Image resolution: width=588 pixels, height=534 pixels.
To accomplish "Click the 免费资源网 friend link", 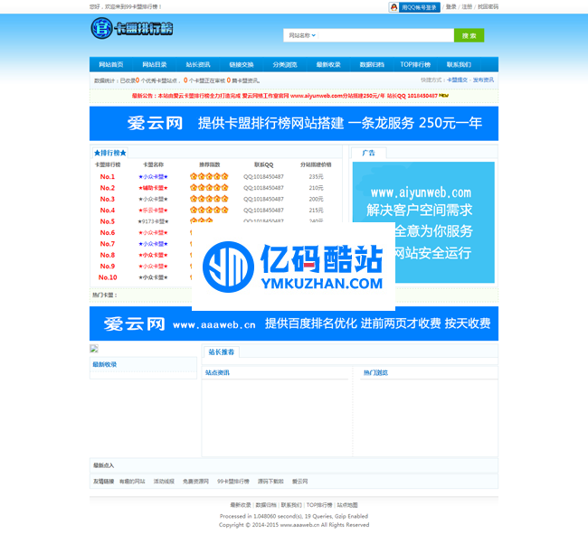I will pos(195,482).
